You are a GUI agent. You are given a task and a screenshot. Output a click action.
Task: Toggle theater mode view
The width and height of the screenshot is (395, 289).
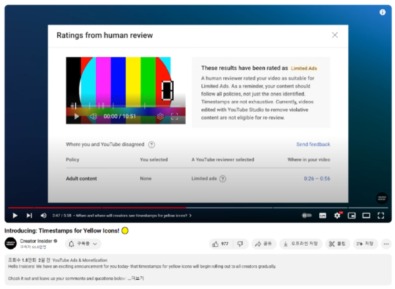pyautogui.click(x=366, y=215)
